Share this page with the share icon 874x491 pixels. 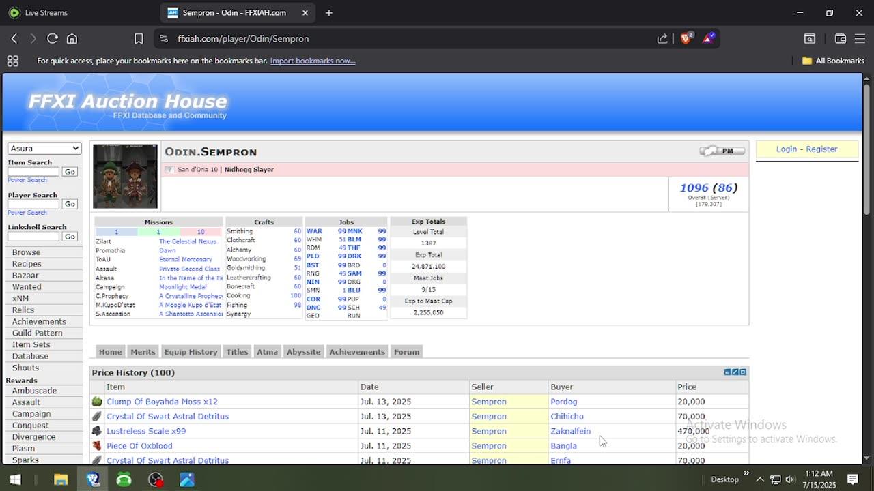coord(662,39)
